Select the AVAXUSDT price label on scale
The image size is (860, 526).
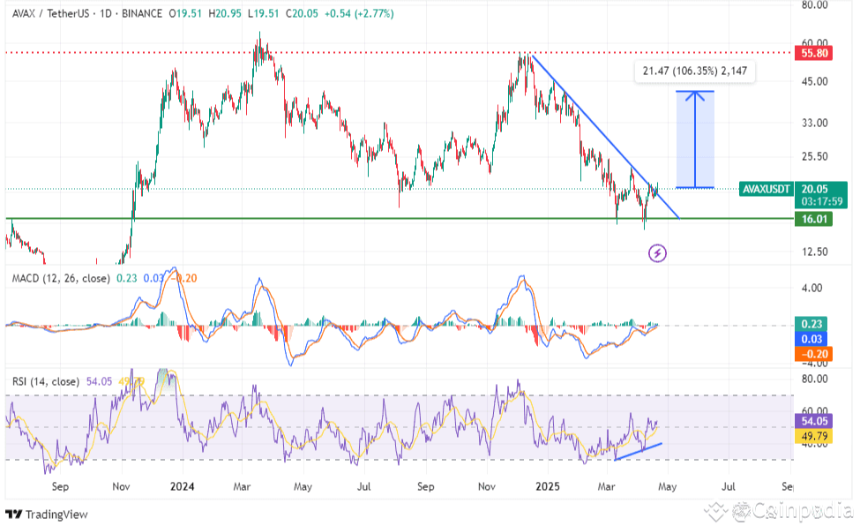pyautogui.click(x=767, y=188)
